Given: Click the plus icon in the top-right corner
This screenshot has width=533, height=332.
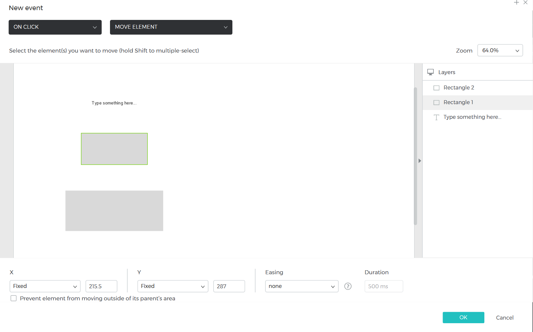Looking at the screenshot, I should coord(516,3).
